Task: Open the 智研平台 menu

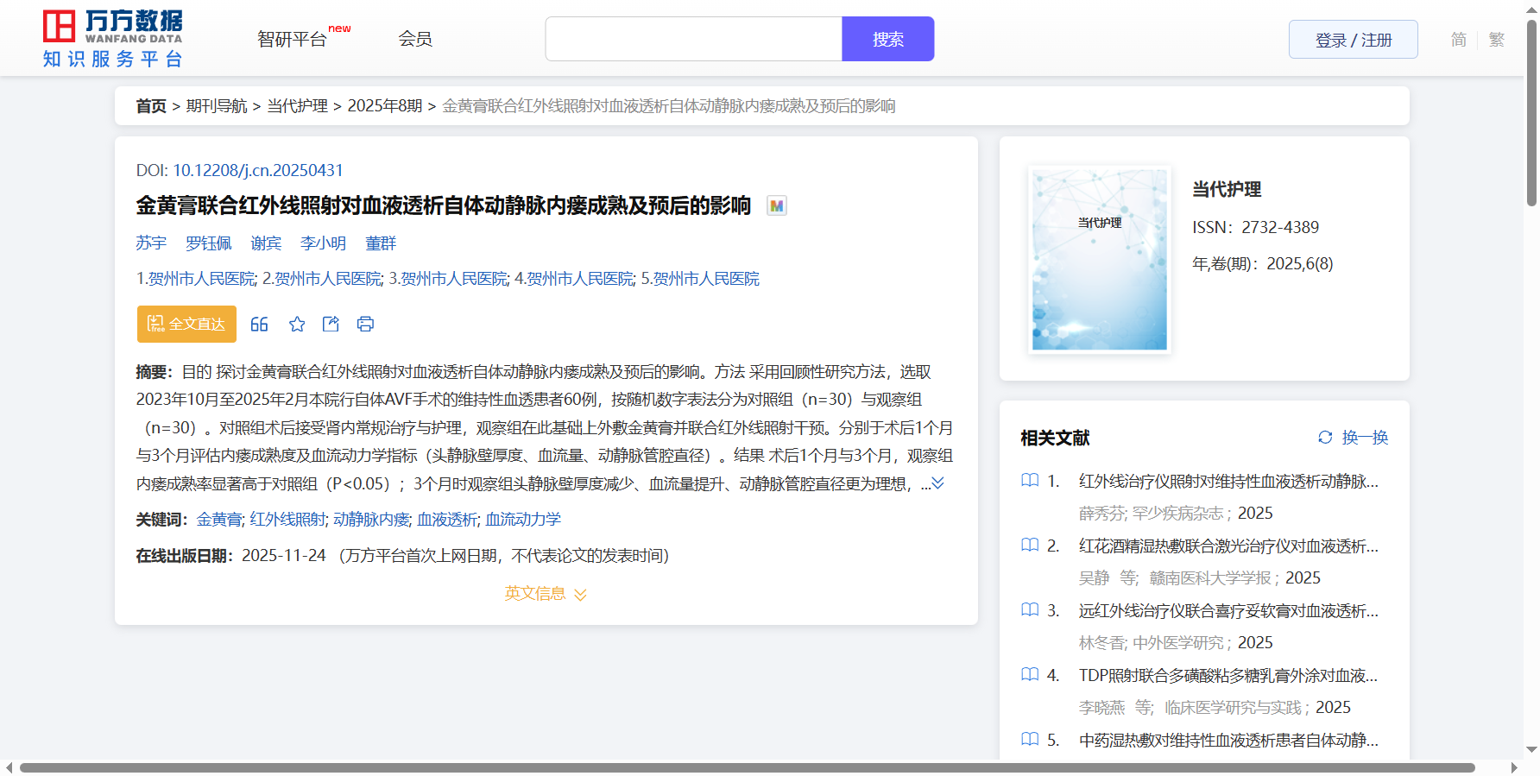Action: 293,40
